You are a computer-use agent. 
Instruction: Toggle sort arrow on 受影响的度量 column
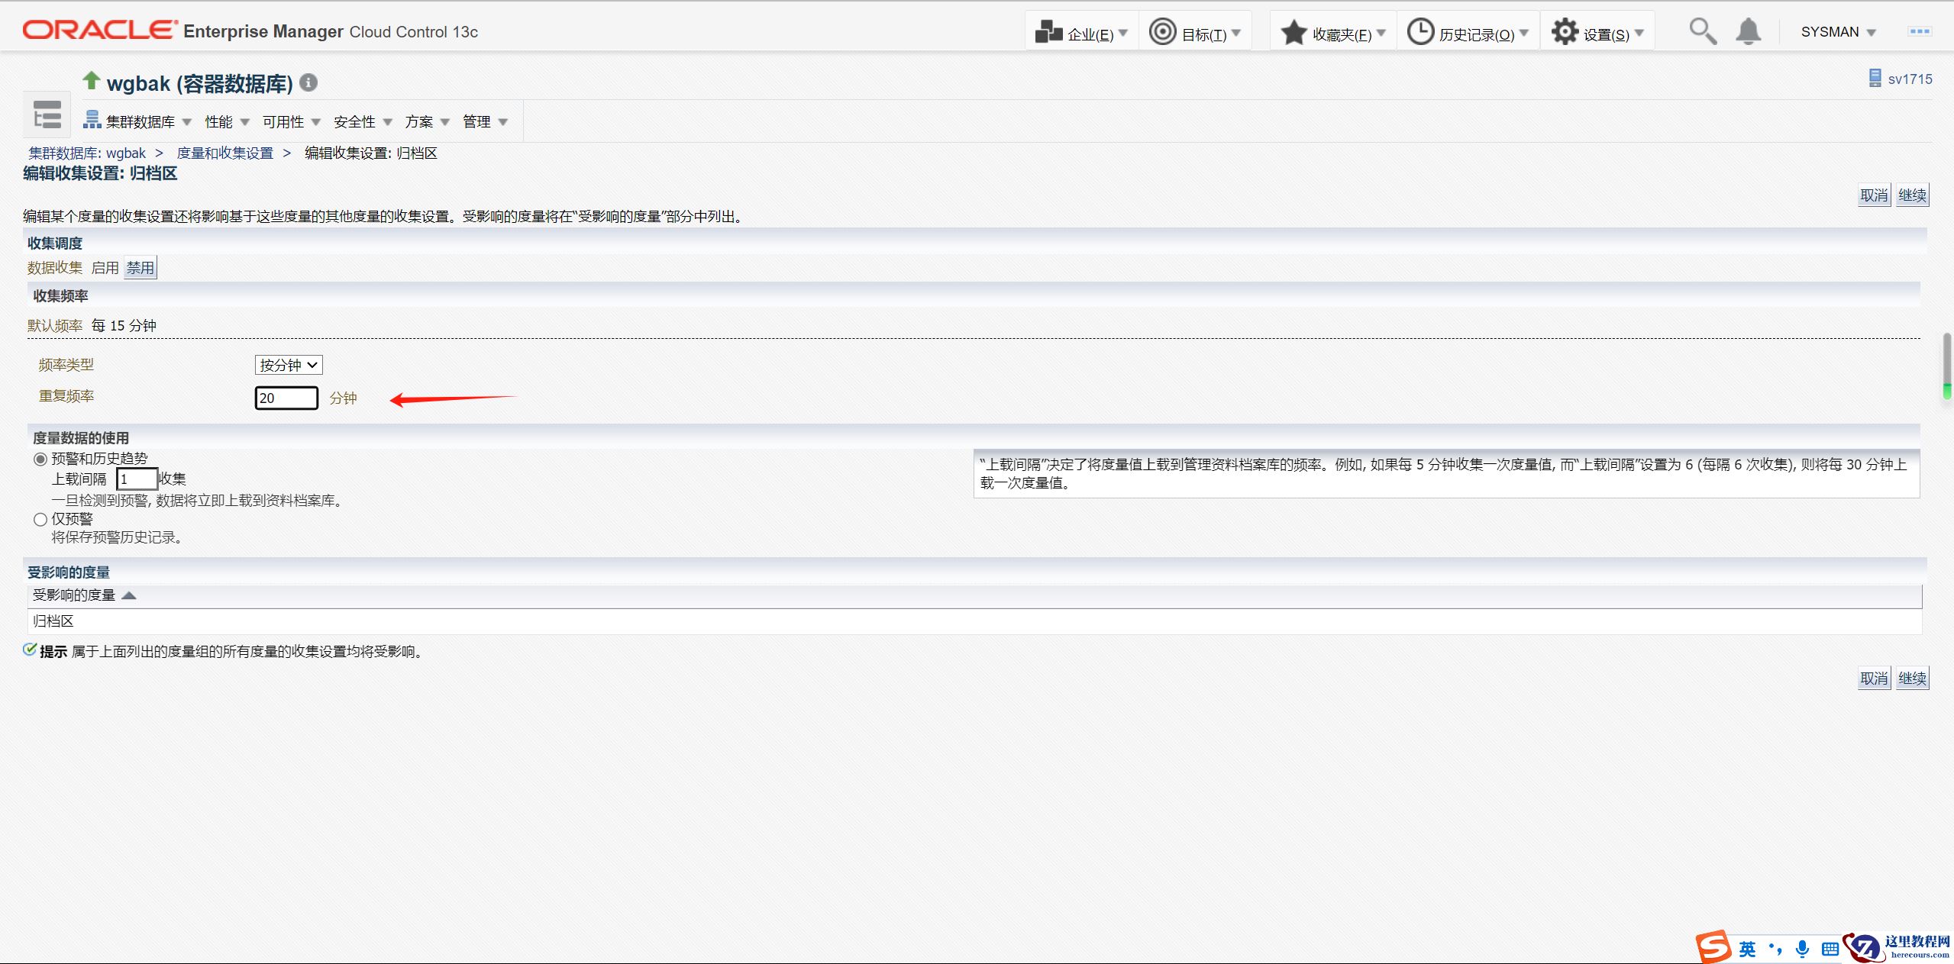pyautogui.click(x=129, y=595)
